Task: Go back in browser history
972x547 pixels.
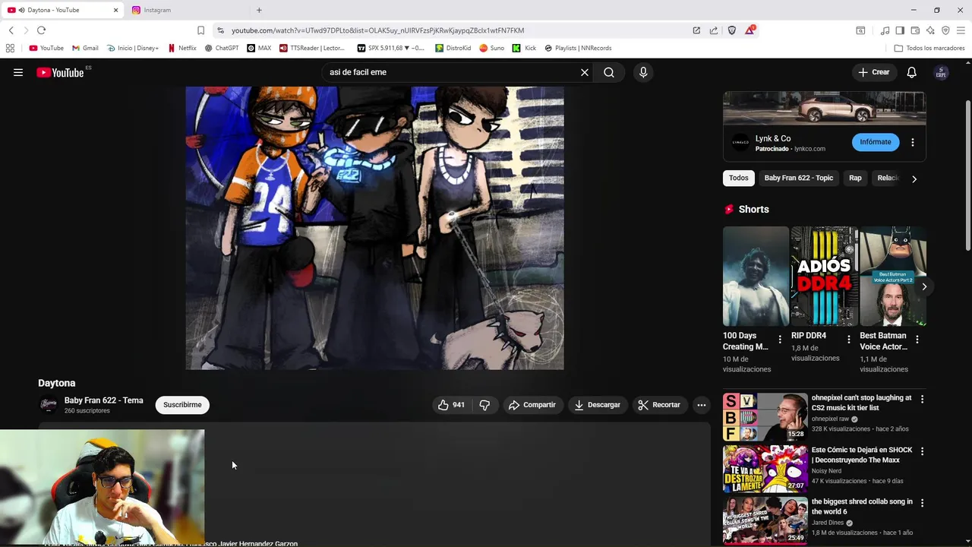Action: pos(11,30)
